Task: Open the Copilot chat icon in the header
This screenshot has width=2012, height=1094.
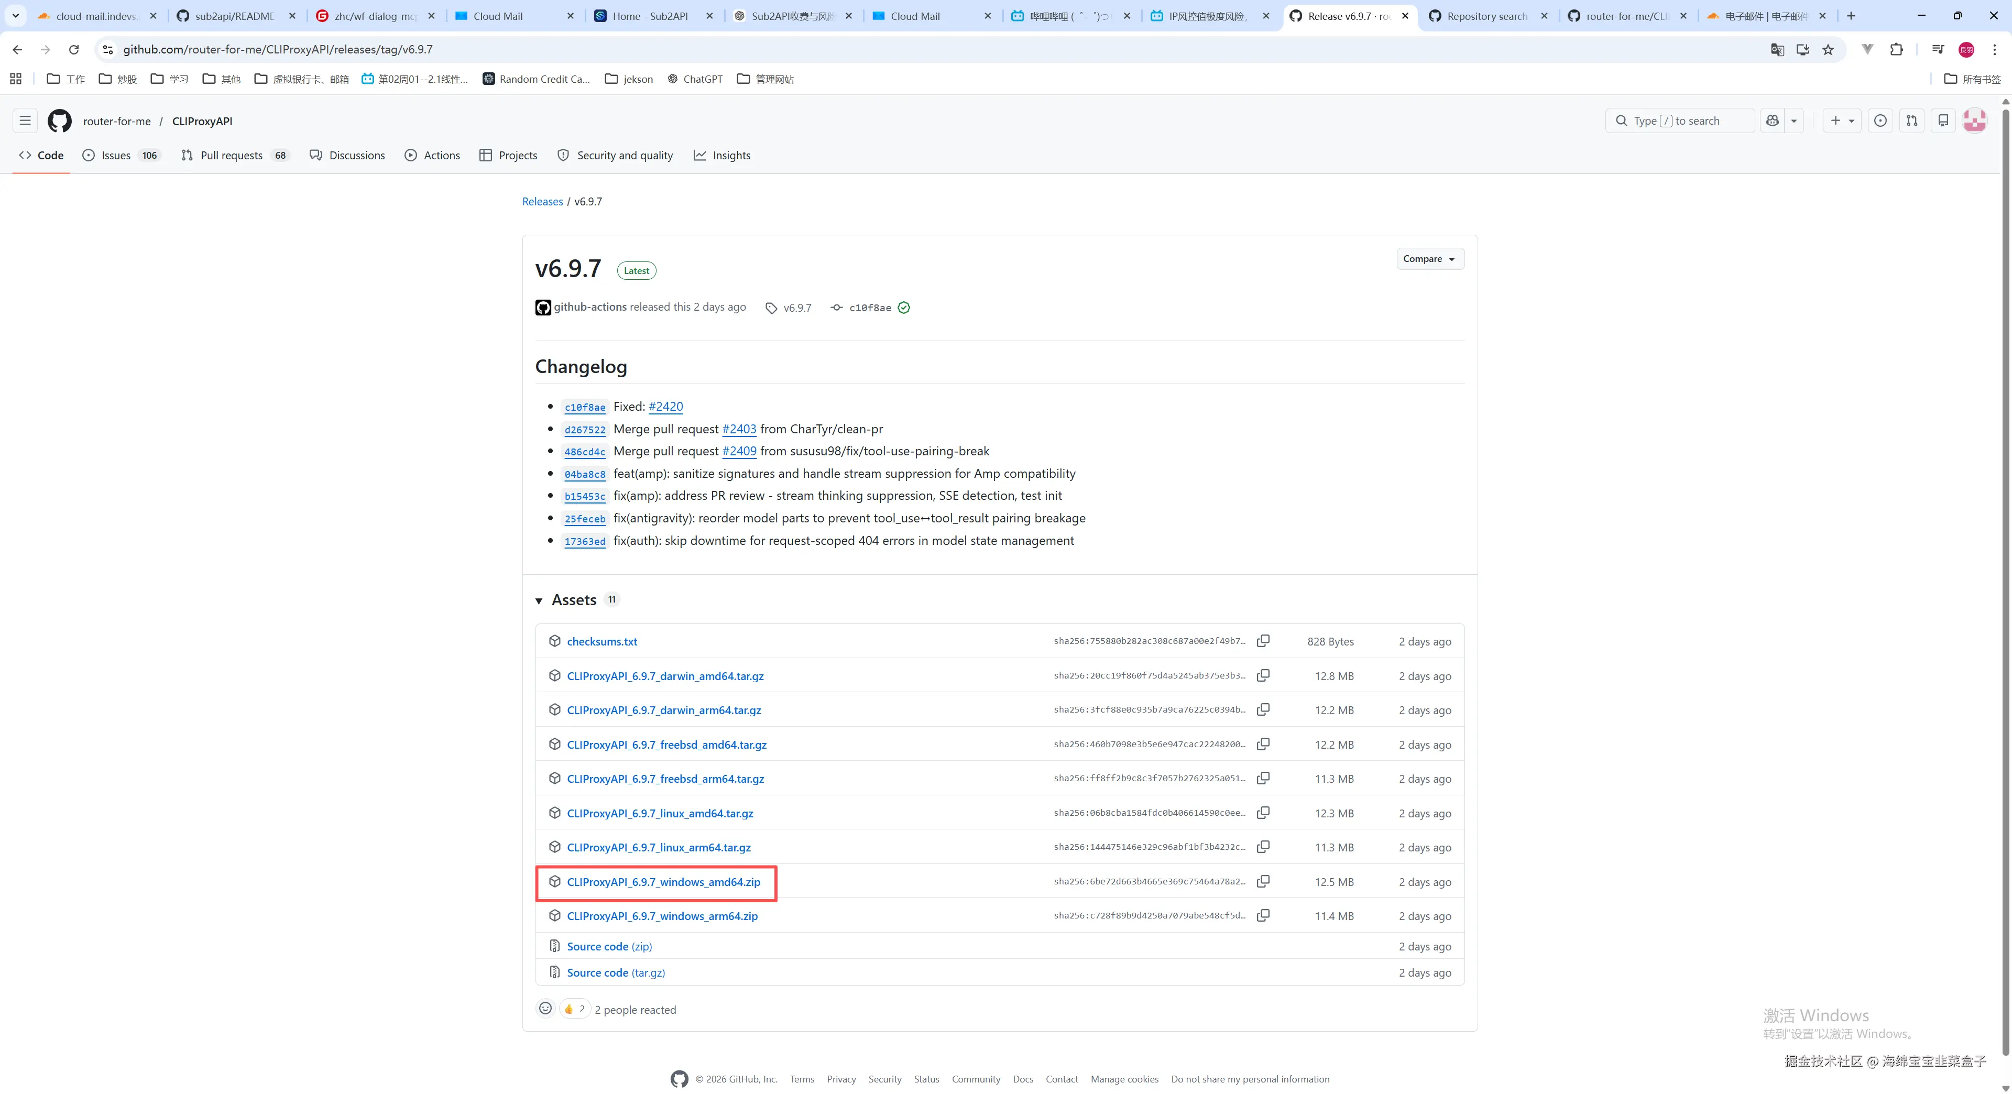Action: pyautogui.click(x=1772, y=121)
